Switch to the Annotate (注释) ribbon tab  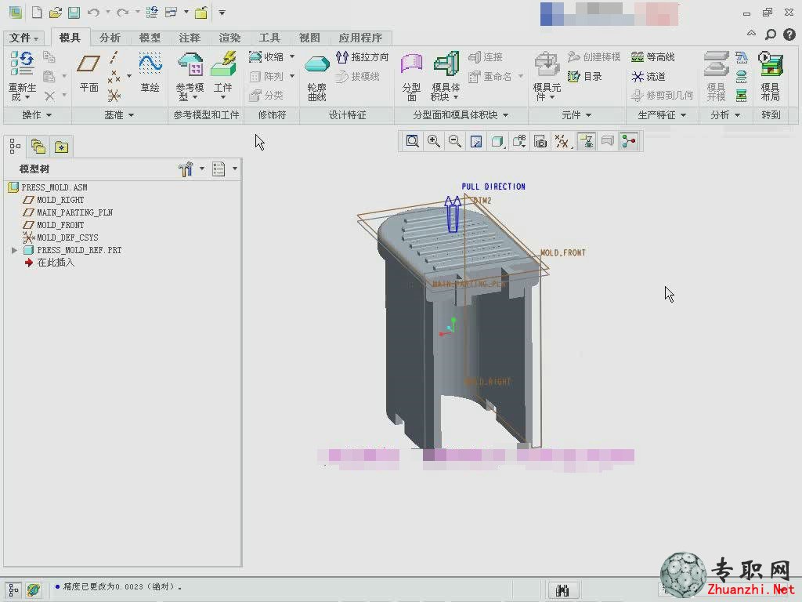(190, 38)
